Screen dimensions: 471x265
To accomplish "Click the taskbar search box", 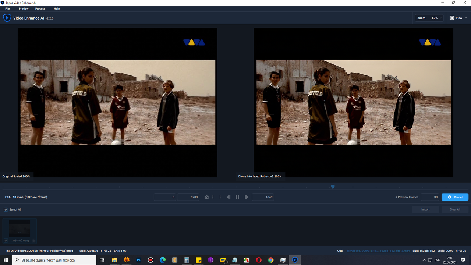I will (x=54, y=260).
